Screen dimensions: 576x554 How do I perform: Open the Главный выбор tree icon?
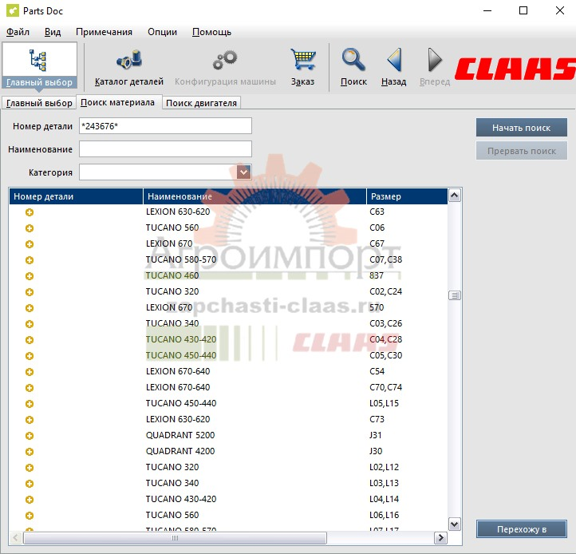click(x=37, y=61)
